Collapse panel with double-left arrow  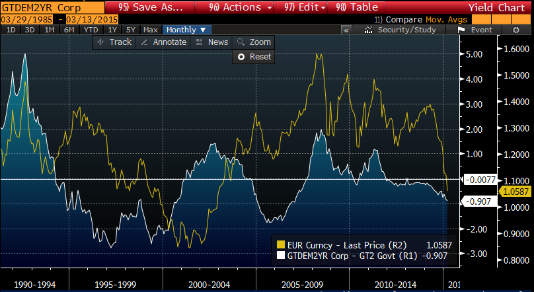(x=346, y=30)
